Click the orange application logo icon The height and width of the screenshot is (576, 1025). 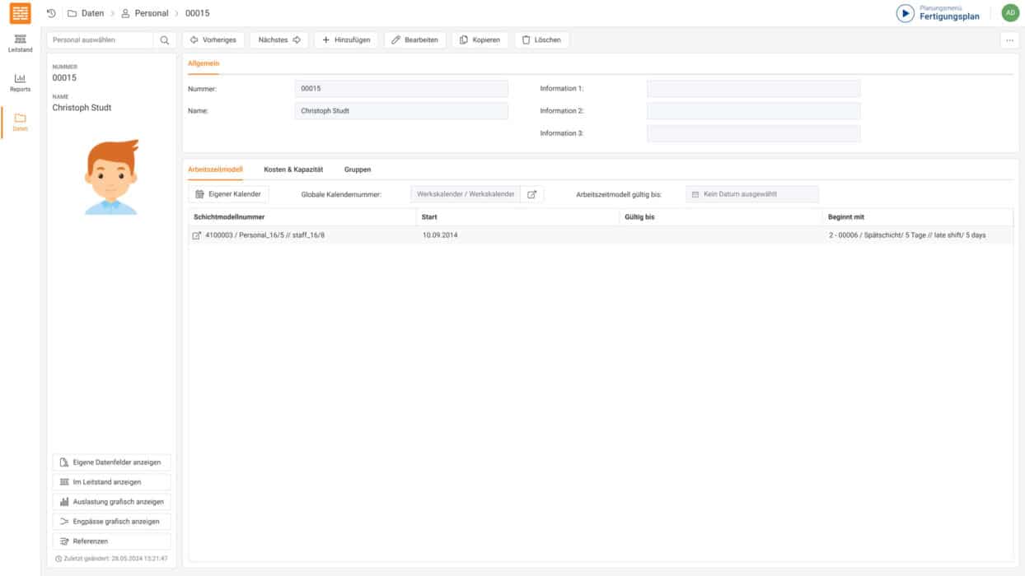pos(20,13)
